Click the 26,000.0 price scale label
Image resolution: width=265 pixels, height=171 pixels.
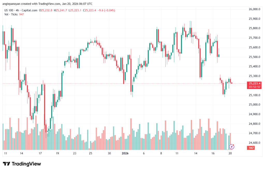click(x=254, y=9)
